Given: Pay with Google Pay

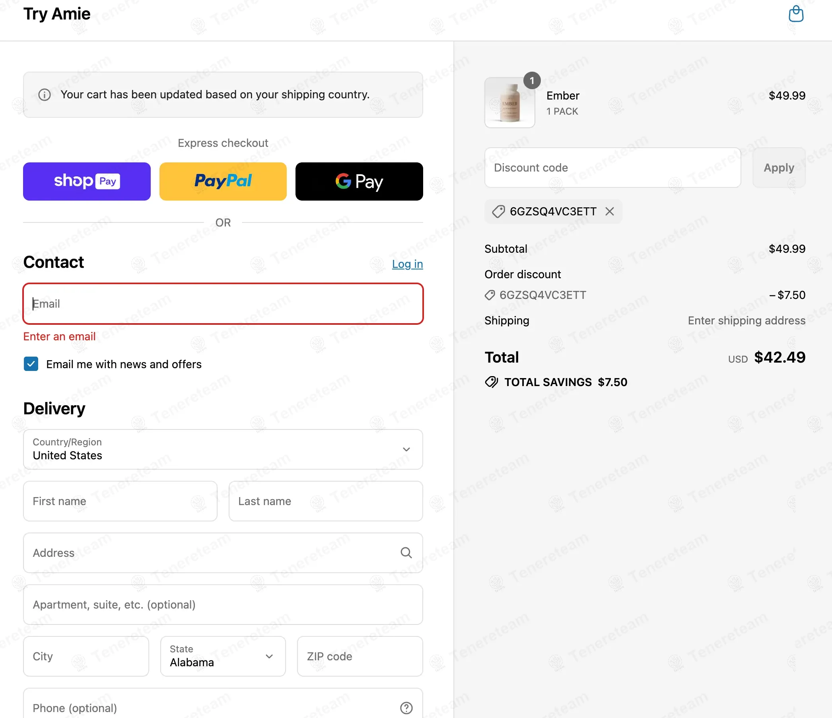Looking at the screenshot, I should pyautogui.click(x=359, y=181).
